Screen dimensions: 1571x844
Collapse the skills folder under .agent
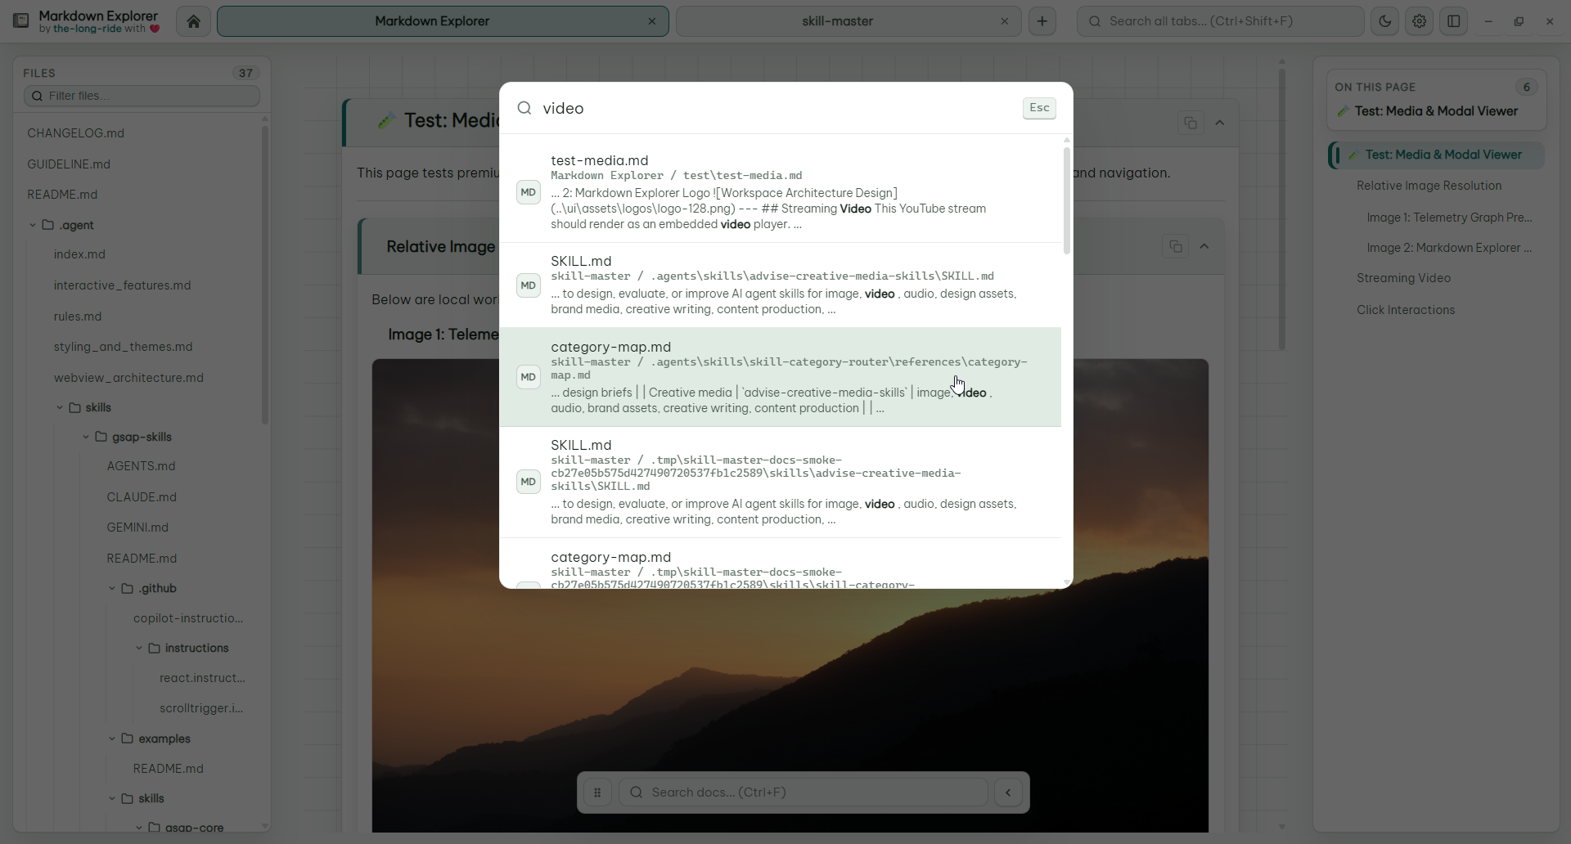[60, 407]
